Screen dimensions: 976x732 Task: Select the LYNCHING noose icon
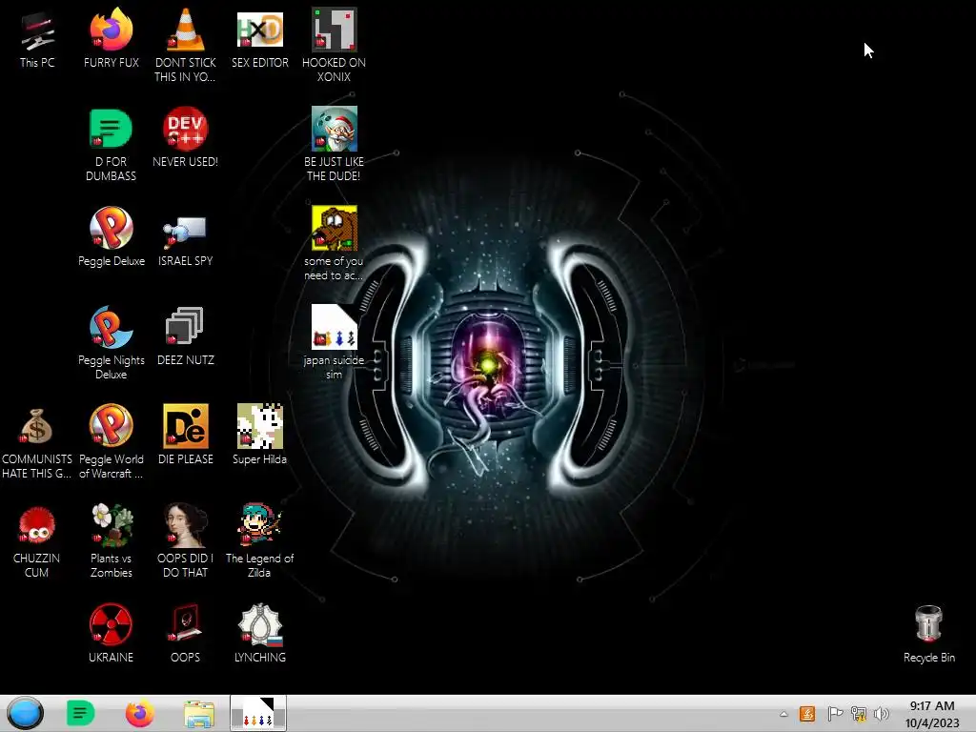tap(260, 633)
